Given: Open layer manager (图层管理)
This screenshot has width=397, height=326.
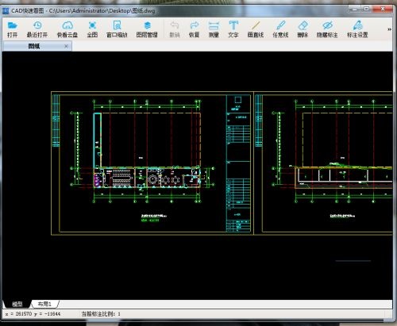Looking at the screenshot, I should point(147,29).
